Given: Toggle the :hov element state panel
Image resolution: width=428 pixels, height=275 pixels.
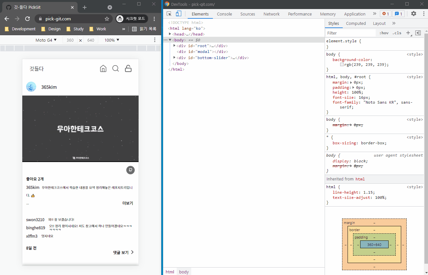Looking at the screenshot, I should (x=384, y=33).
